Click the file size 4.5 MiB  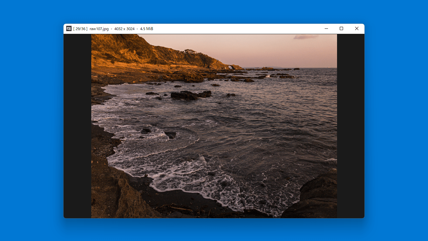[x=146, y=29]
